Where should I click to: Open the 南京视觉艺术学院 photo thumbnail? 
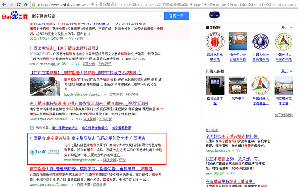tap(284, 85)
